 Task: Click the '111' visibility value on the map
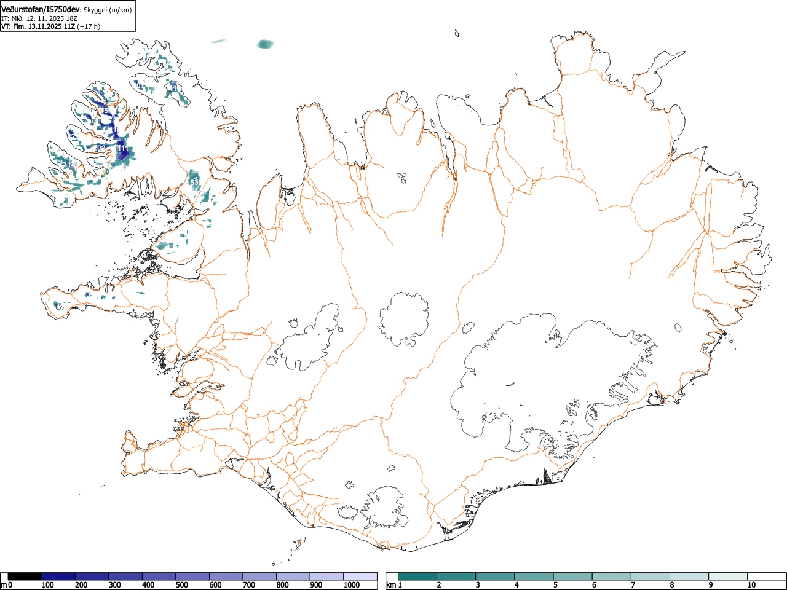coord(123,149)
